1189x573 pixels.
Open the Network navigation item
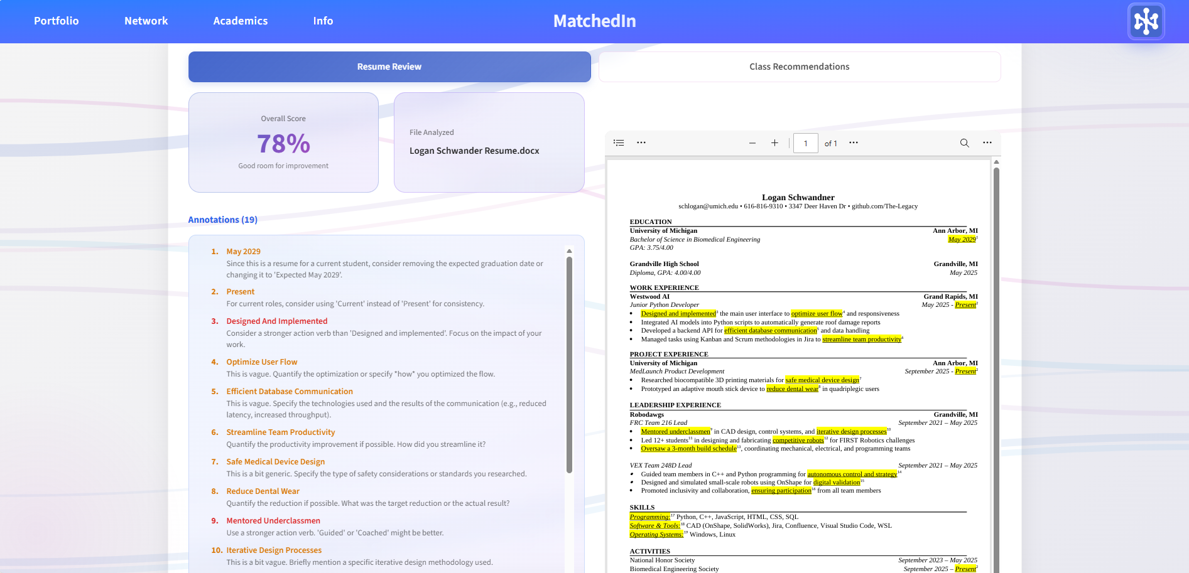[146, 21]
